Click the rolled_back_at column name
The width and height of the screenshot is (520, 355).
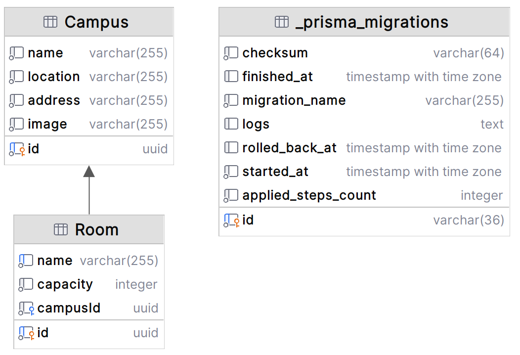point(289,148)
